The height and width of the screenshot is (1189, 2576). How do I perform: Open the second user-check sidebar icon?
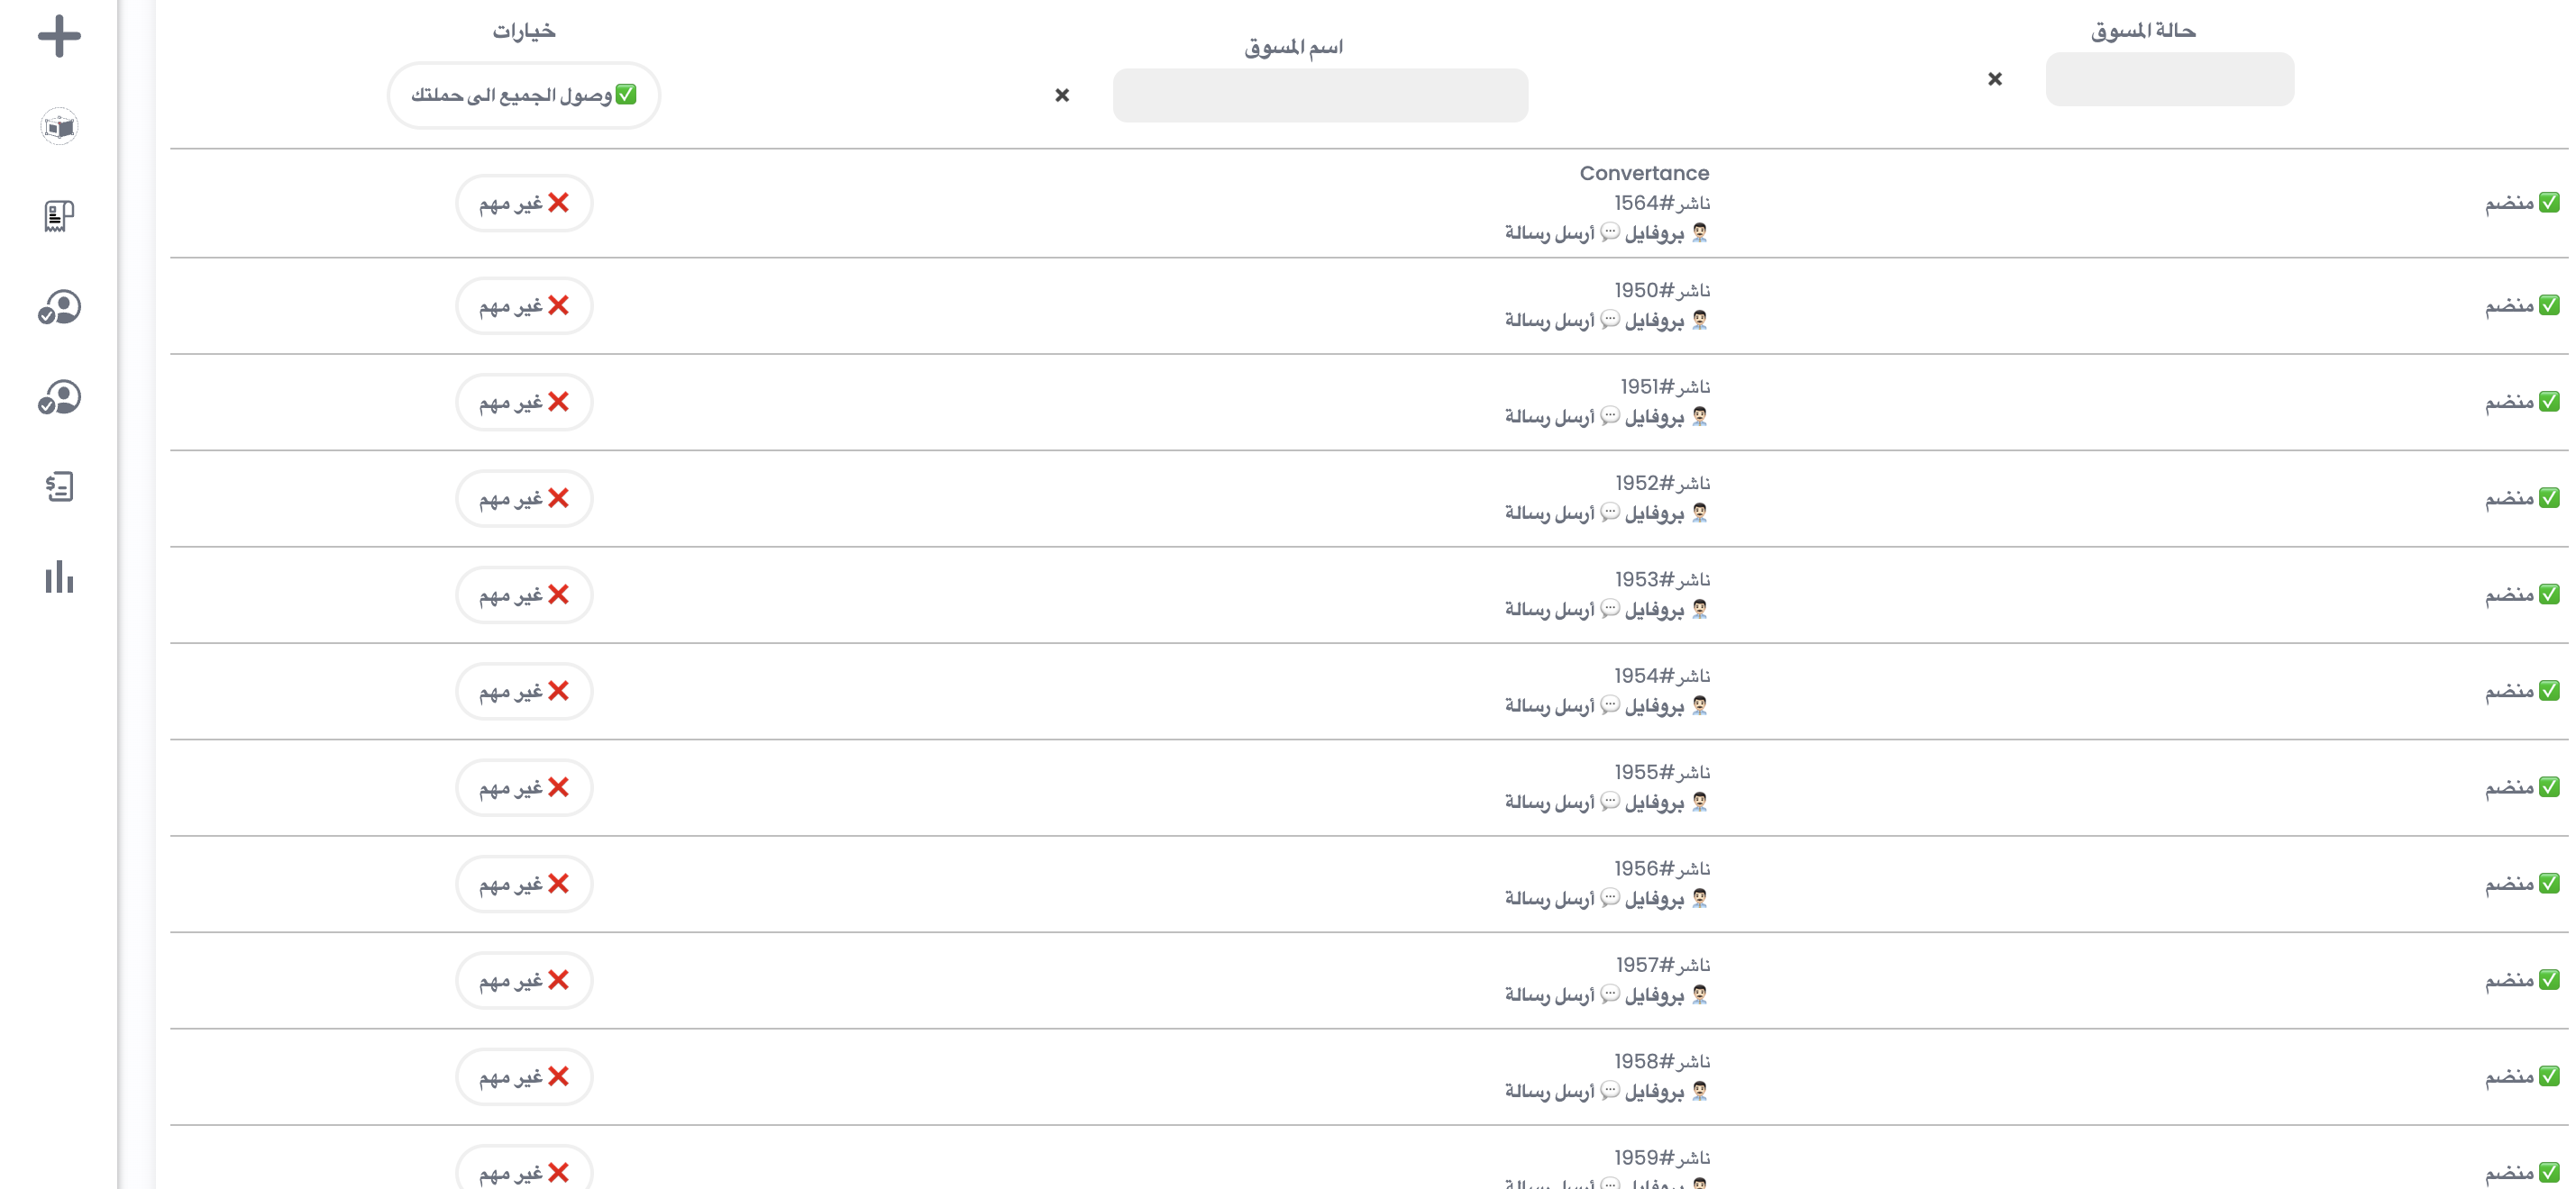tap(59, 397)
